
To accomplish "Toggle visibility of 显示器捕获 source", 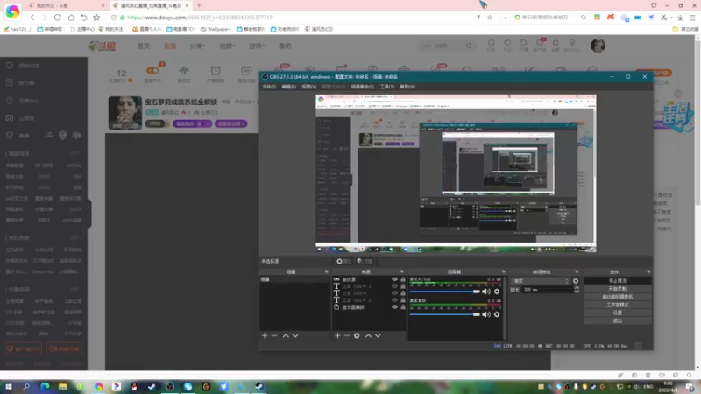I will coord(394,307).
